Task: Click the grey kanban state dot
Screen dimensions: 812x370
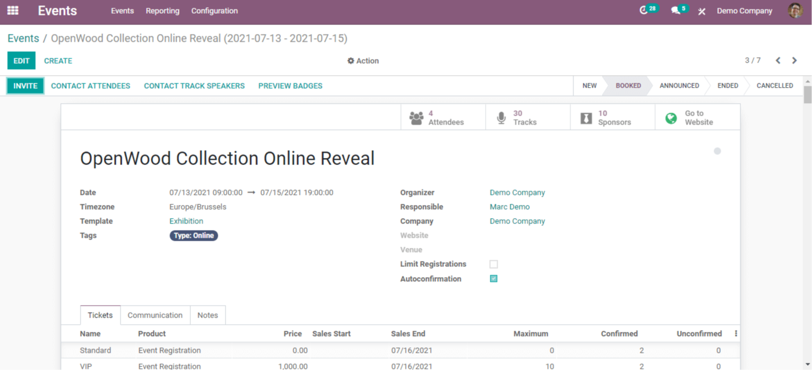Action: (x=717, y=151)
